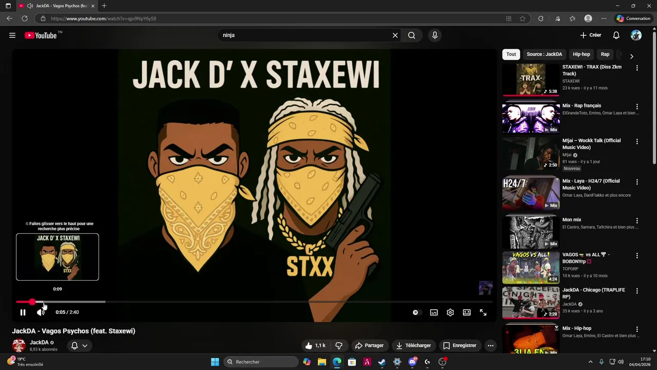The image size is (657, 370).
Task: Open the JackDA channel avatar
Action: (x=19, y=345)
